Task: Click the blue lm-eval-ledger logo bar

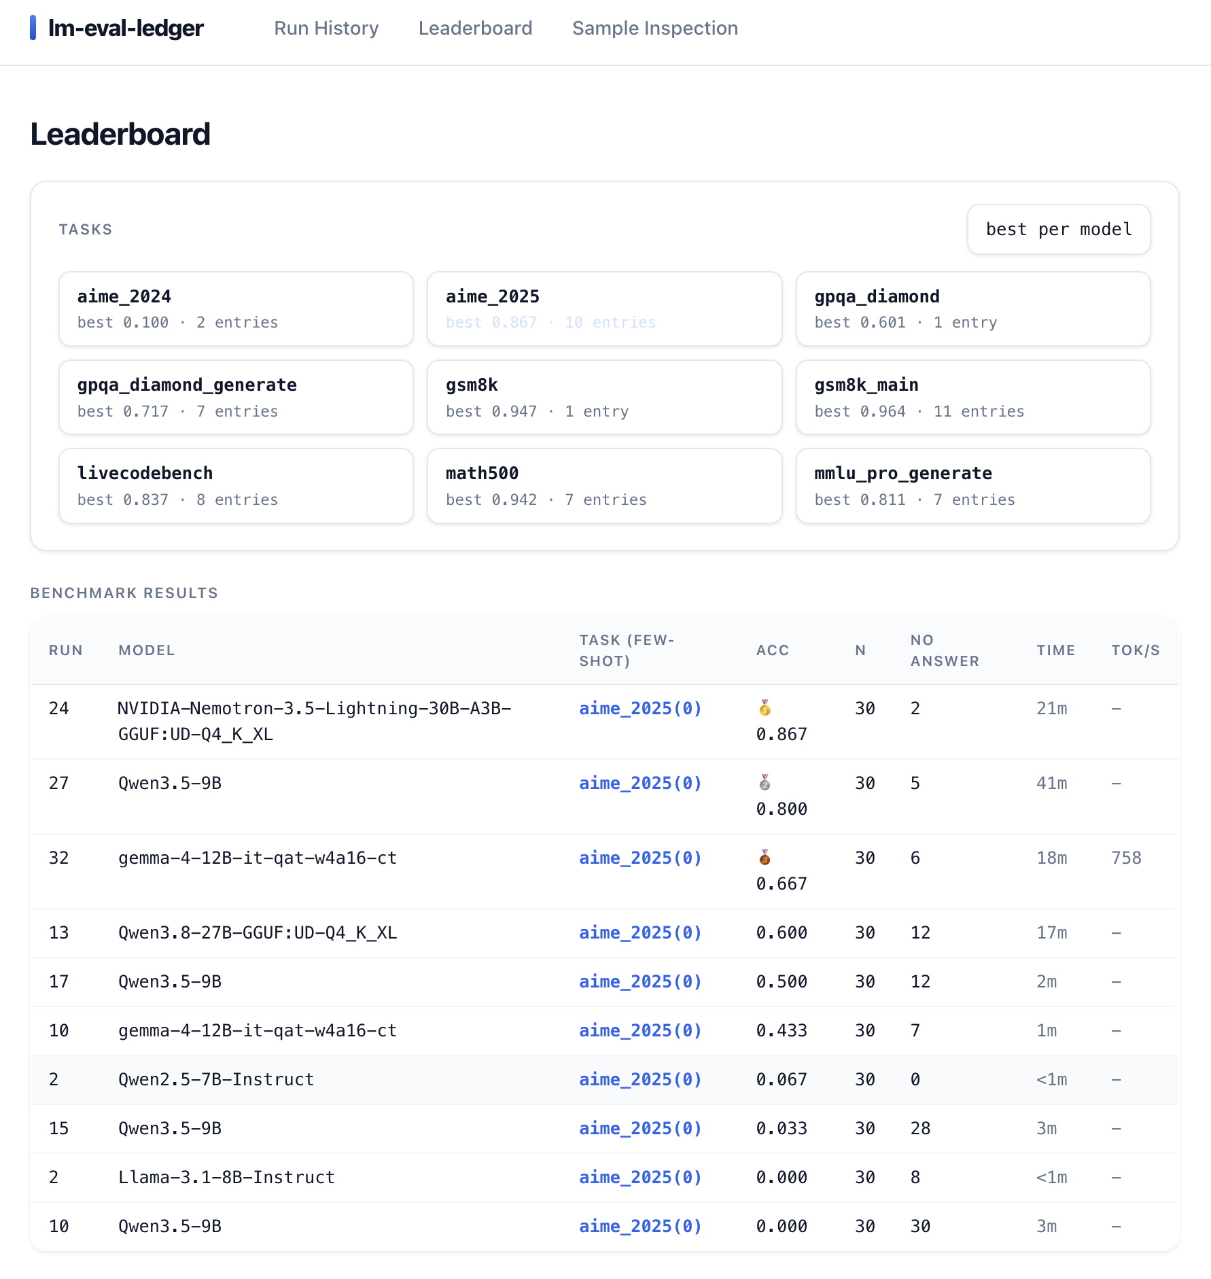Action: [33, 28]
